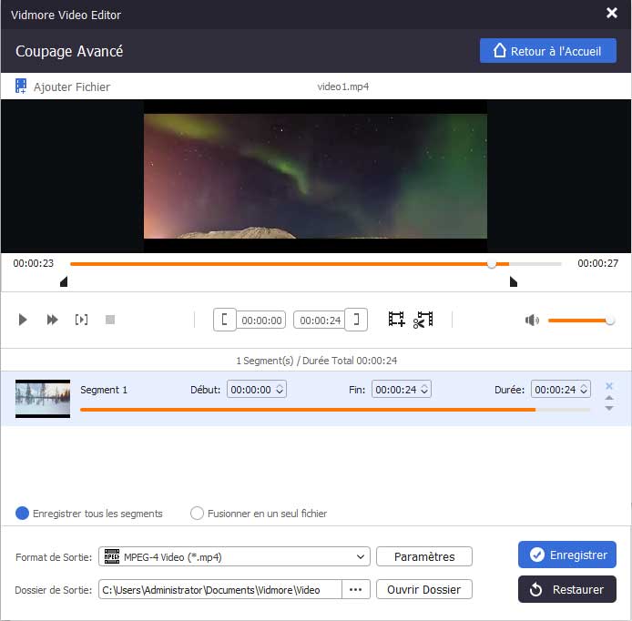The height and width of the screenshot is (621, 632).
Task: Click the video1.mp4 file name
Action: [x=342, y=87]
